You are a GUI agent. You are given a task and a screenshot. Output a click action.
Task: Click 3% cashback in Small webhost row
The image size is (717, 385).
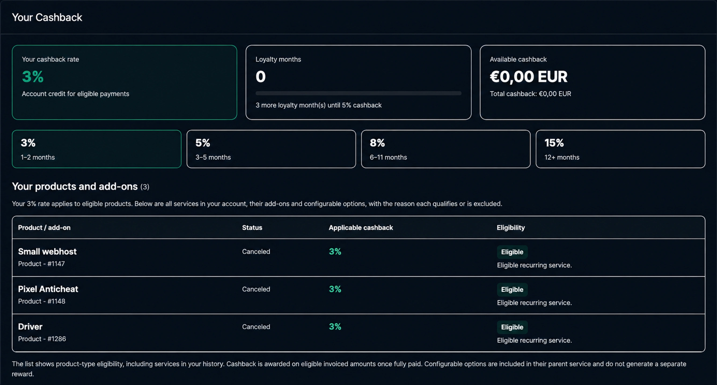335,251
